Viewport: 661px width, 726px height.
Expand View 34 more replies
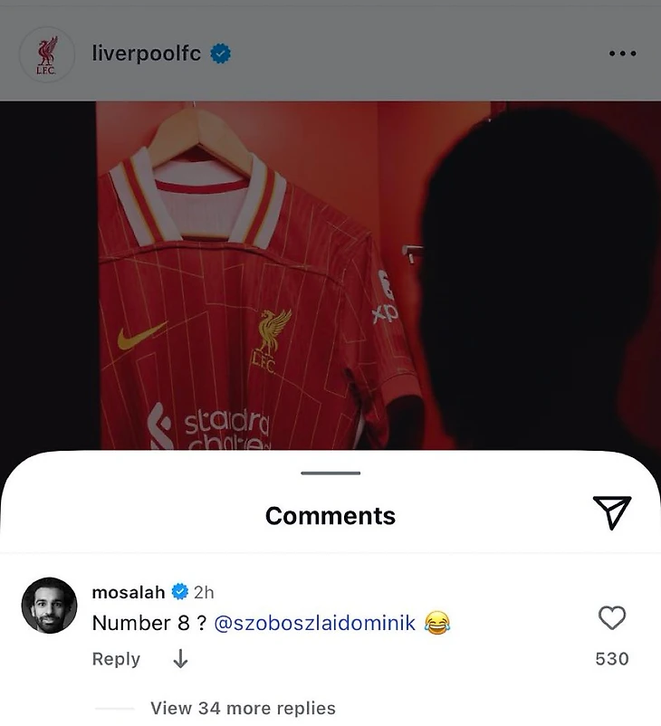point(243,708)
